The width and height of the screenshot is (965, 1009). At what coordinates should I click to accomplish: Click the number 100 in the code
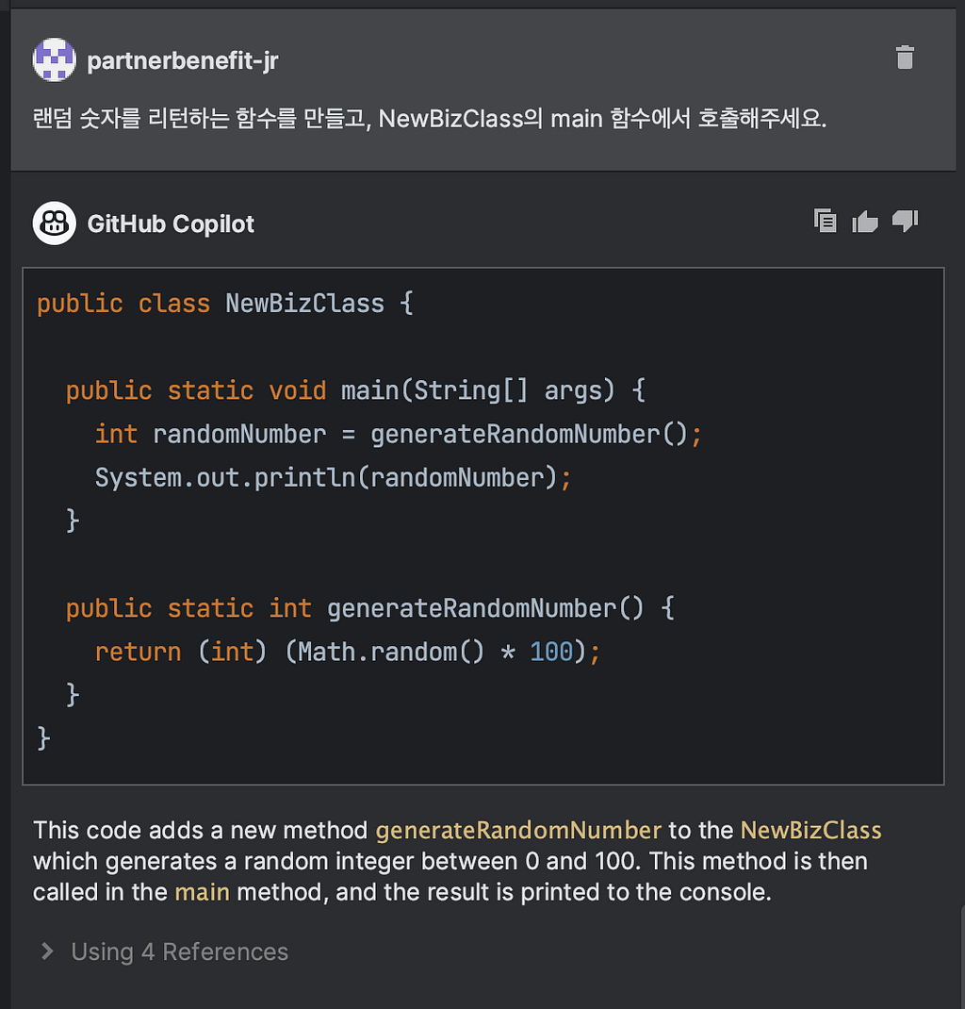click(551, 652)
